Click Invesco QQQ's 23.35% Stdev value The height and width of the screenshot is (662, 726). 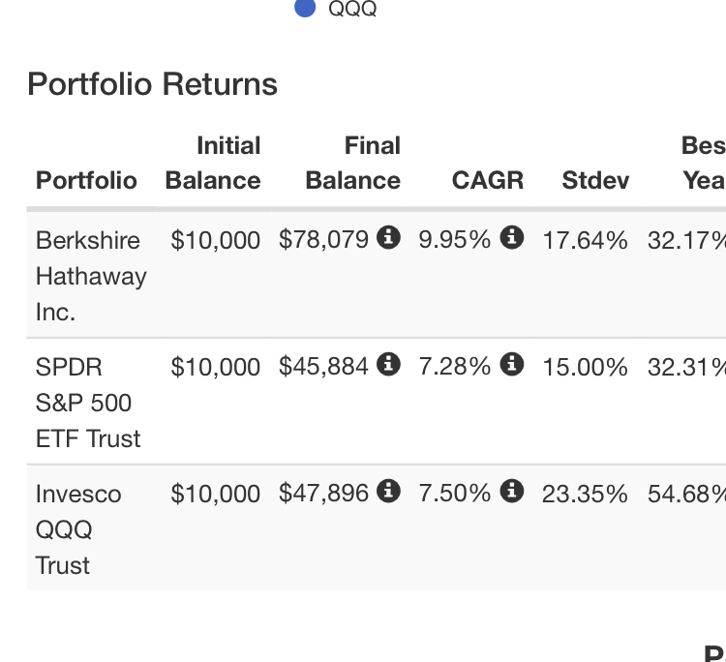click(585, 494)
